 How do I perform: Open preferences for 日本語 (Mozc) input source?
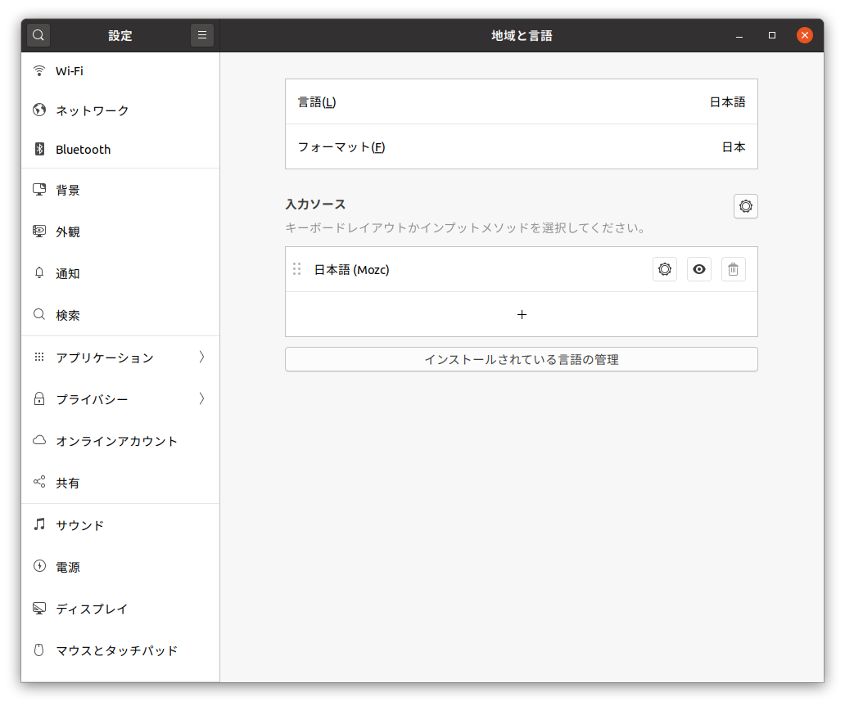pyautogui.click(x=664, y=269)
